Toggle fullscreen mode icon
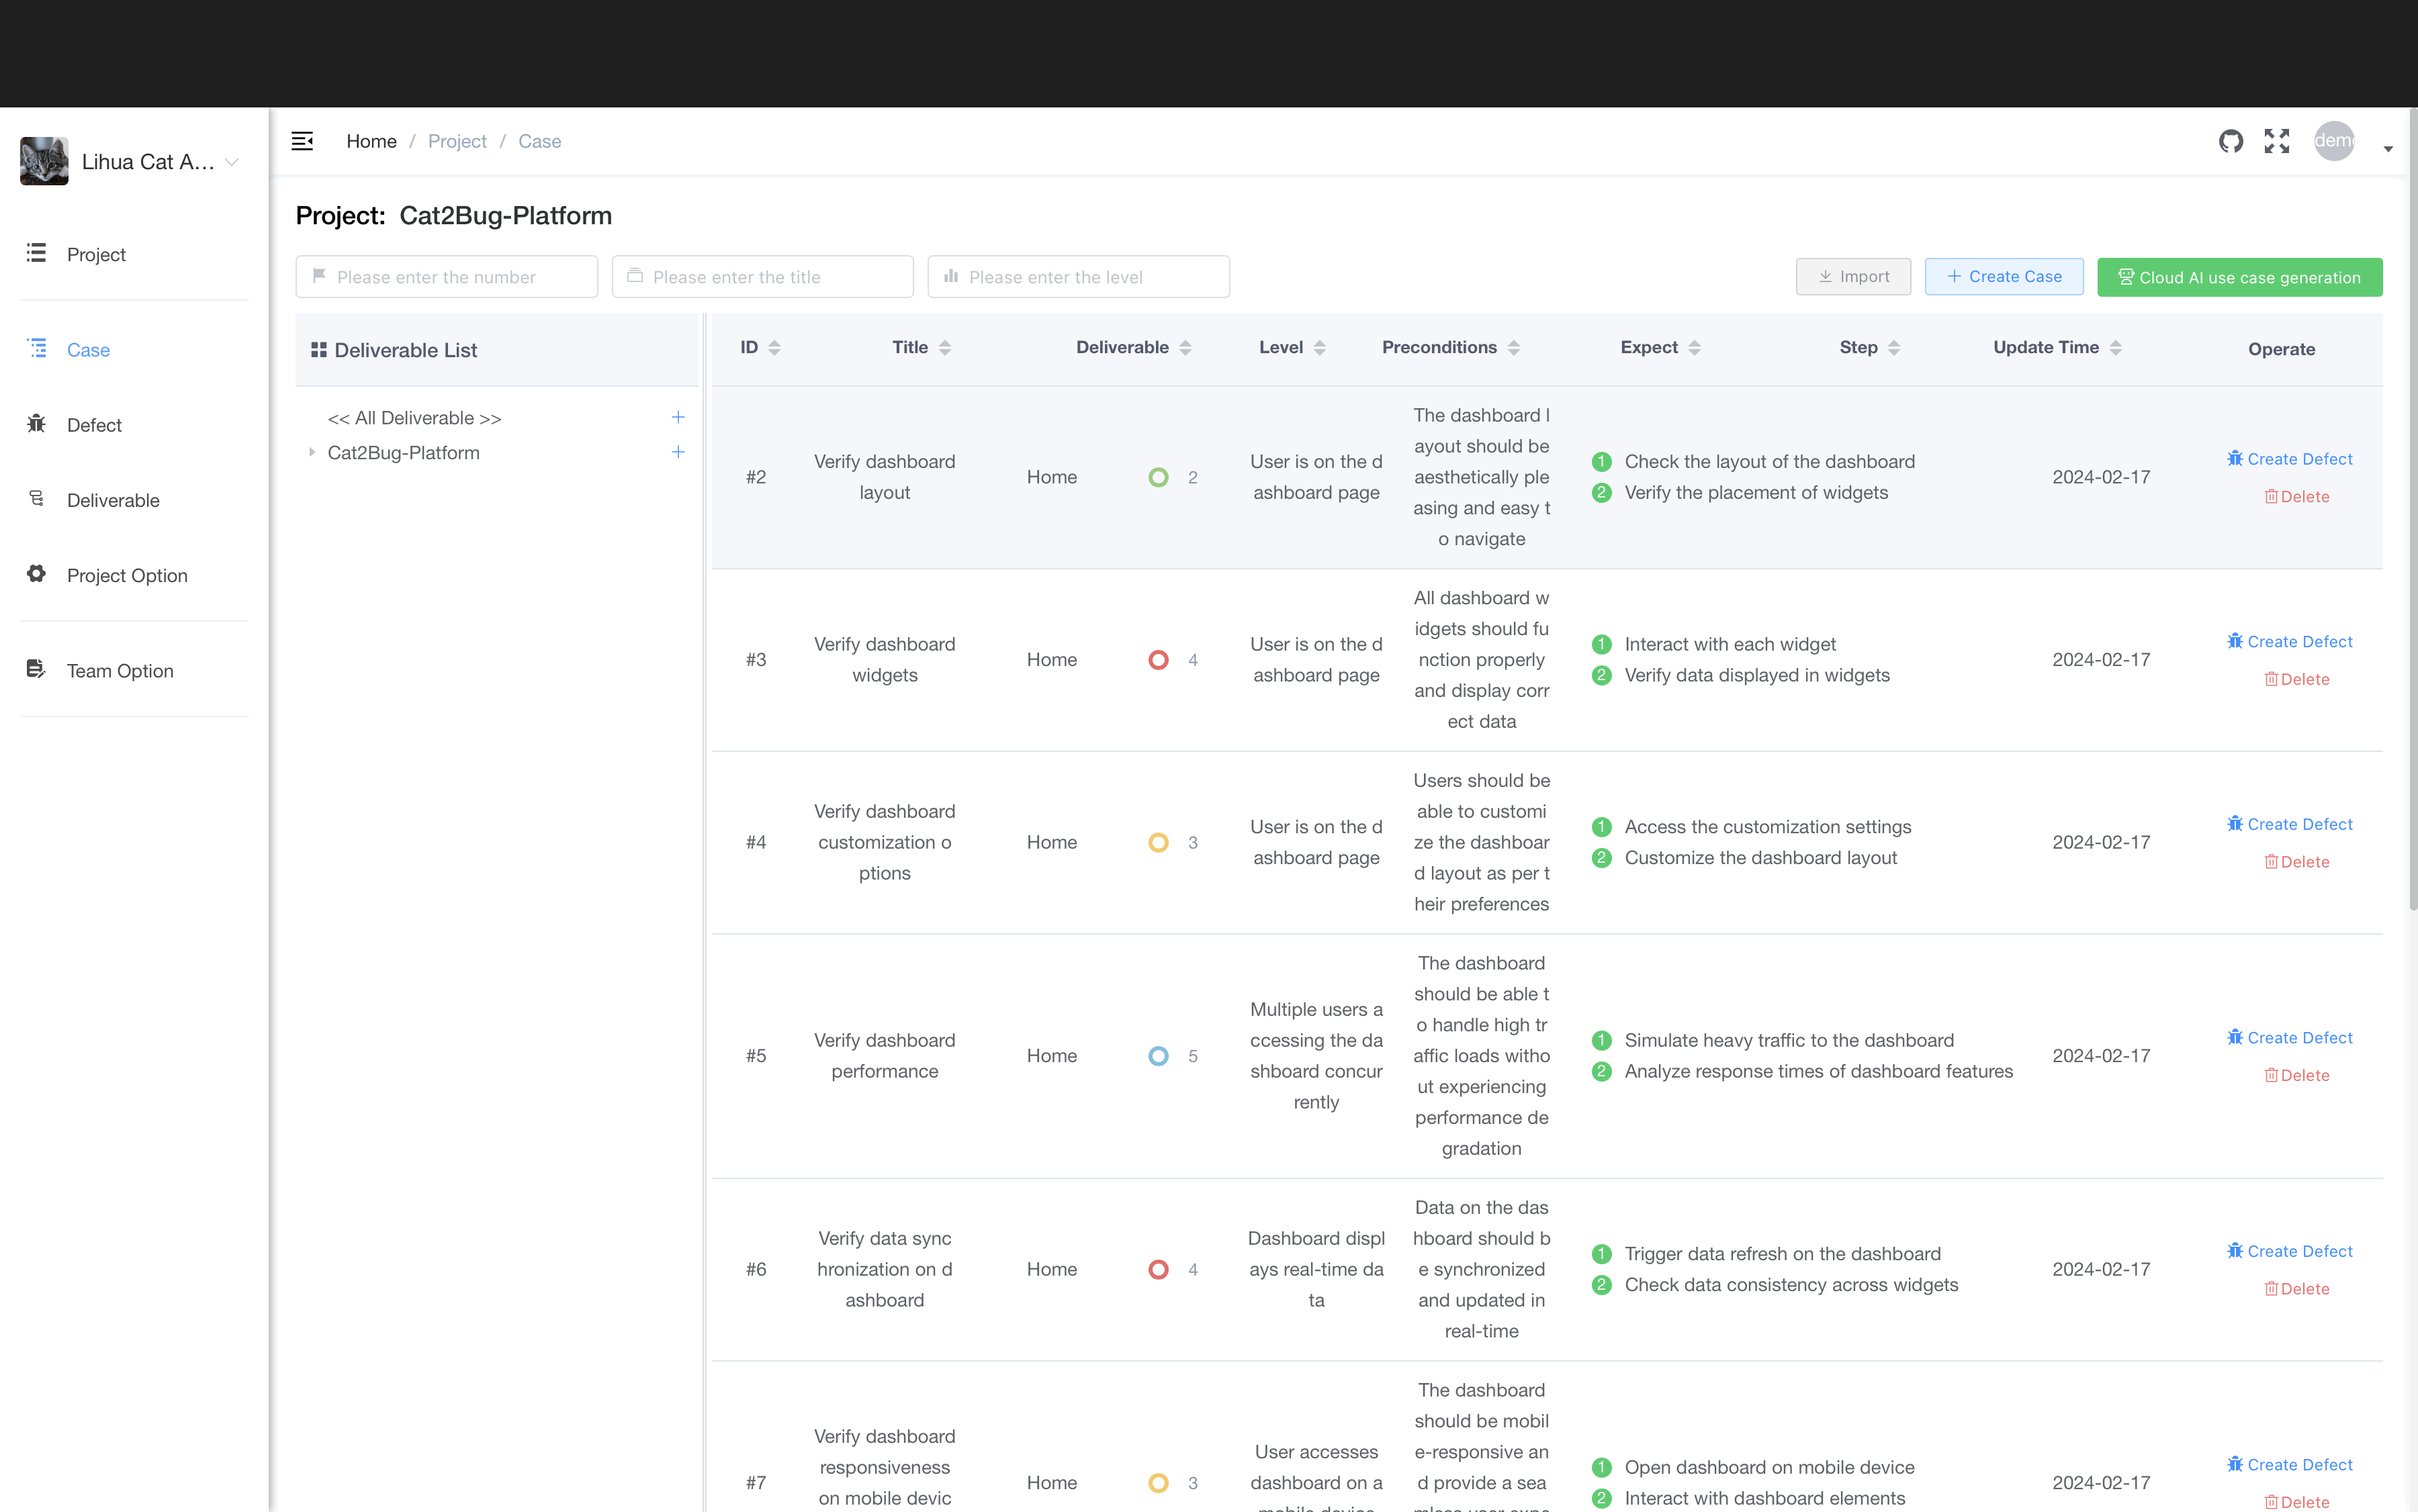 (2277, 141)
